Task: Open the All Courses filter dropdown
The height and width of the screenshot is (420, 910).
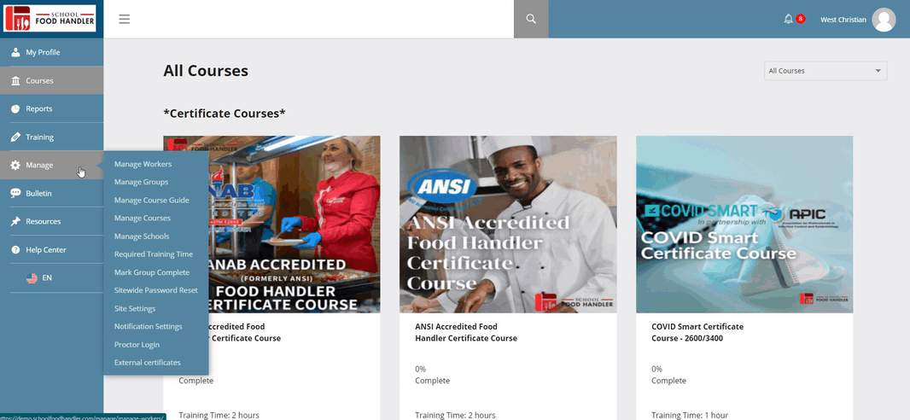Action: coord(825,71)
